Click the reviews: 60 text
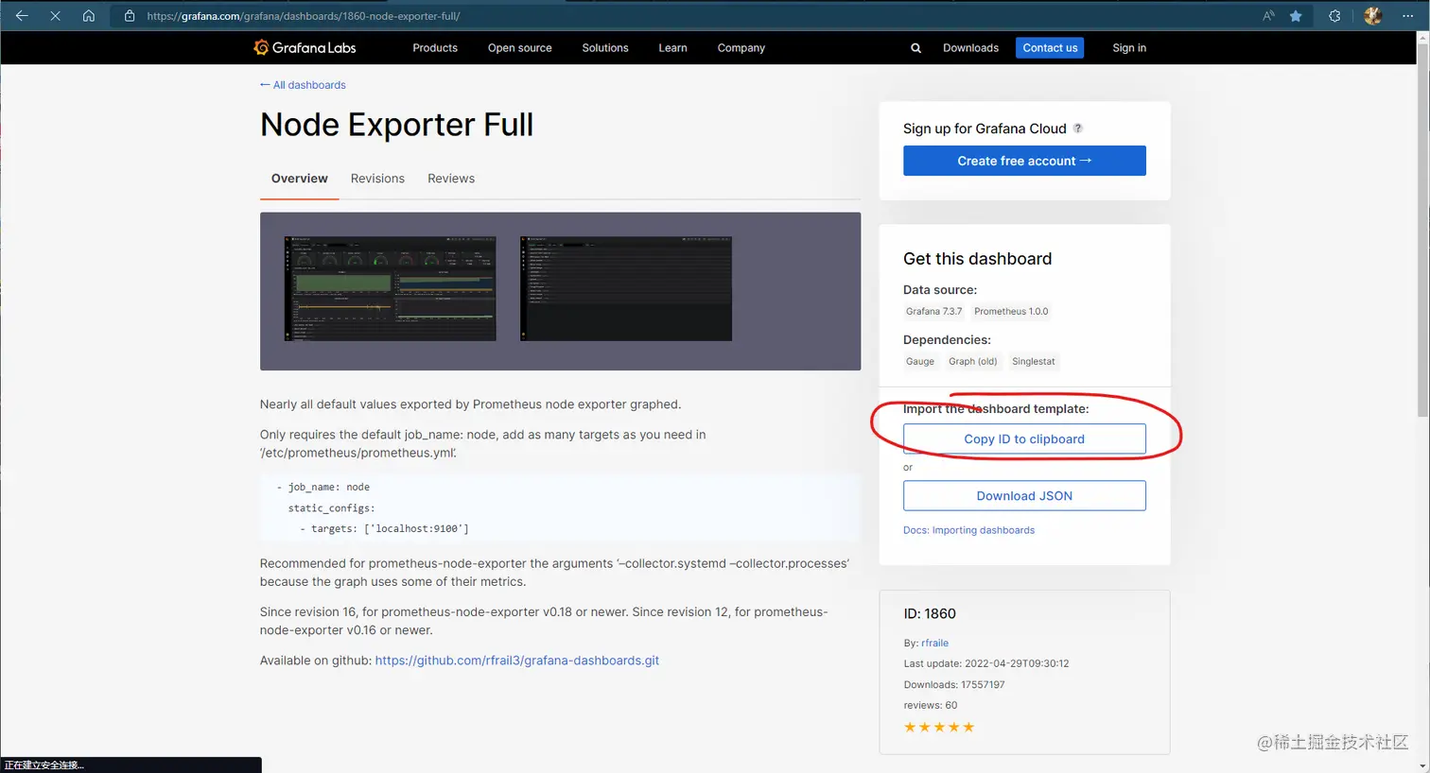The image size is (1430, 773). [931, 705]
